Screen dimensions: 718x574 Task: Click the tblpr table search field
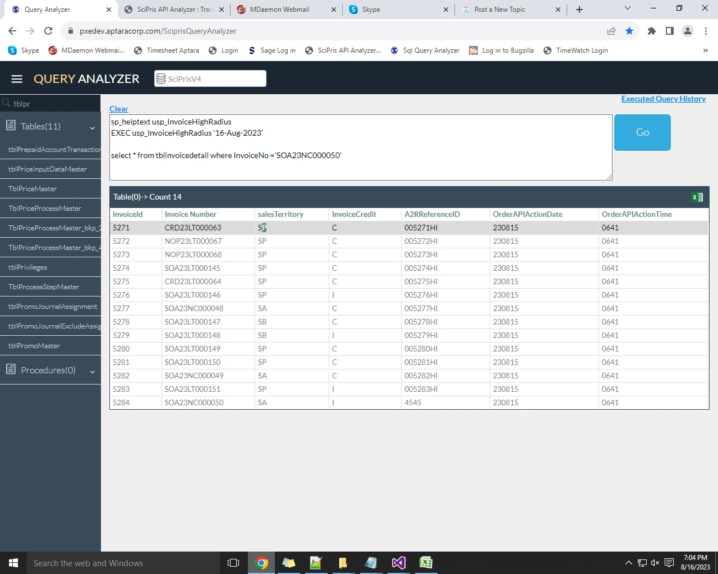[x=53, y=104]
